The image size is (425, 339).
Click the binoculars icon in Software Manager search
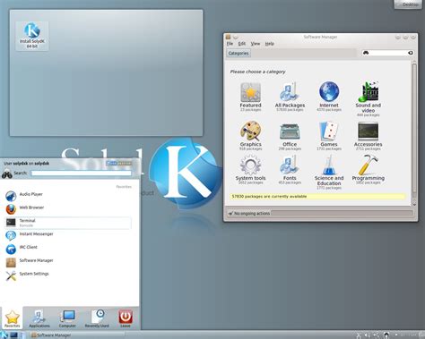pyautogui.click(x=366, y=53)
